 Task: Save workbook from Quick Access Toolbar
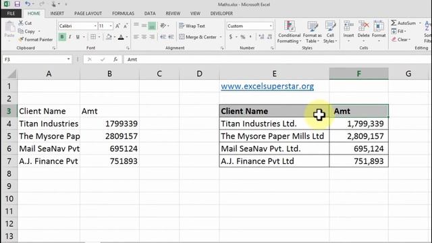pos(17,4)
